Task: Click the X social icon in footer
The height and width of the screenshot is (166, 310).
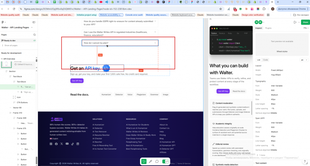Action: pos(62,144)
